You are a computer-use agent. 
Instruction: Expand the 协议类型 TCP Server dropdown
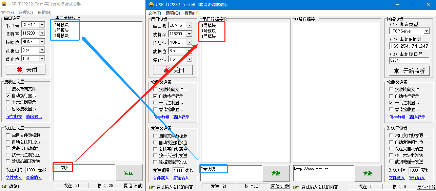[x=427, y=31]
